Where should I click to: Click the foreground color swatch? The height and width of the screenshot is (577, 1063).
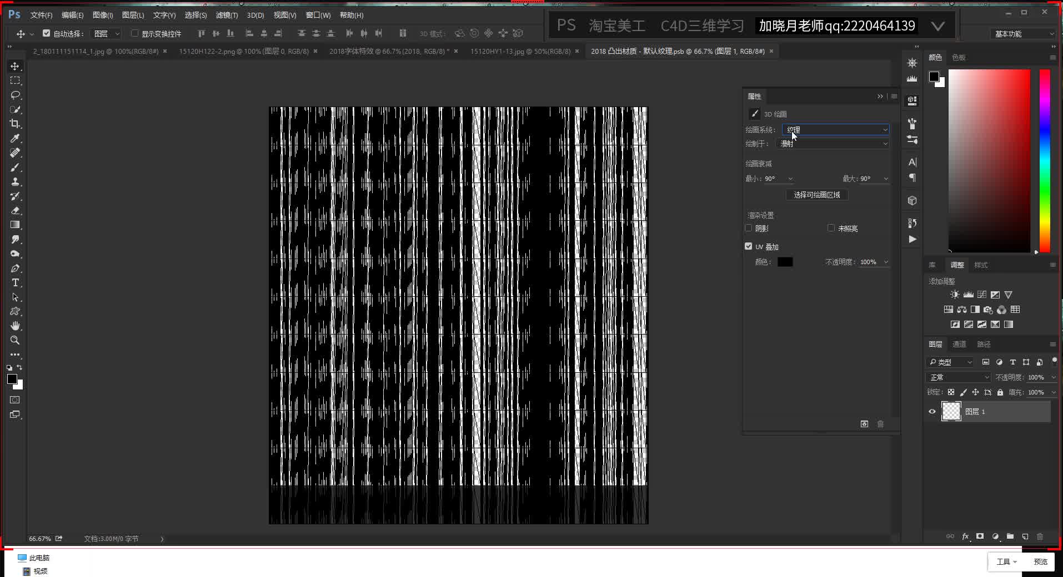[12, 378]
